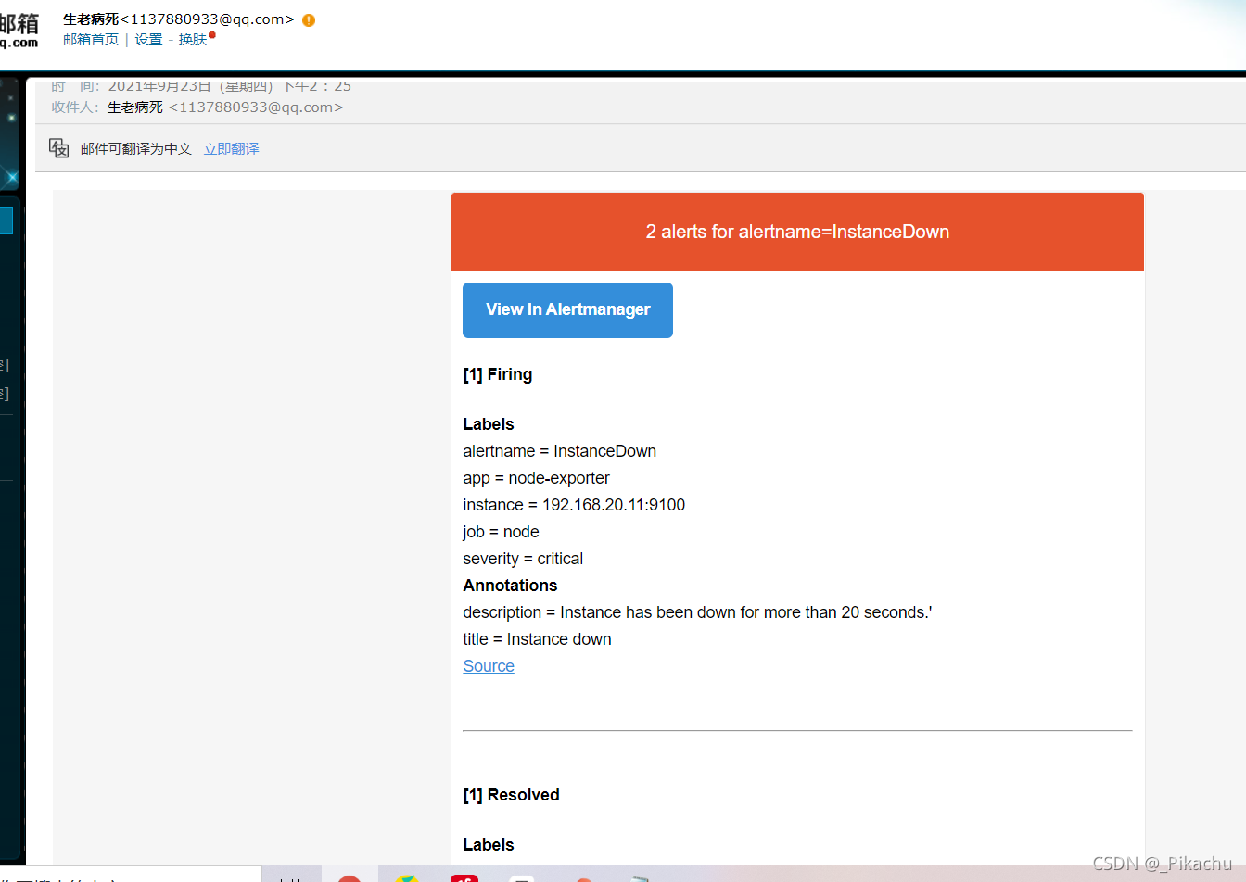
Task: Open the Source link under Firing alert
Action: (x=489, y=666)
